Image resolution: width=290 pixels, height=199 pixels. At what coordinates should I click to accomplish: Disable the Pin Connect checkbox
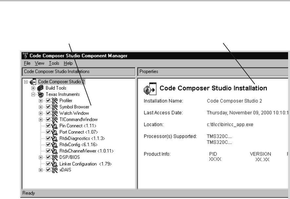(x=48, y=125)
